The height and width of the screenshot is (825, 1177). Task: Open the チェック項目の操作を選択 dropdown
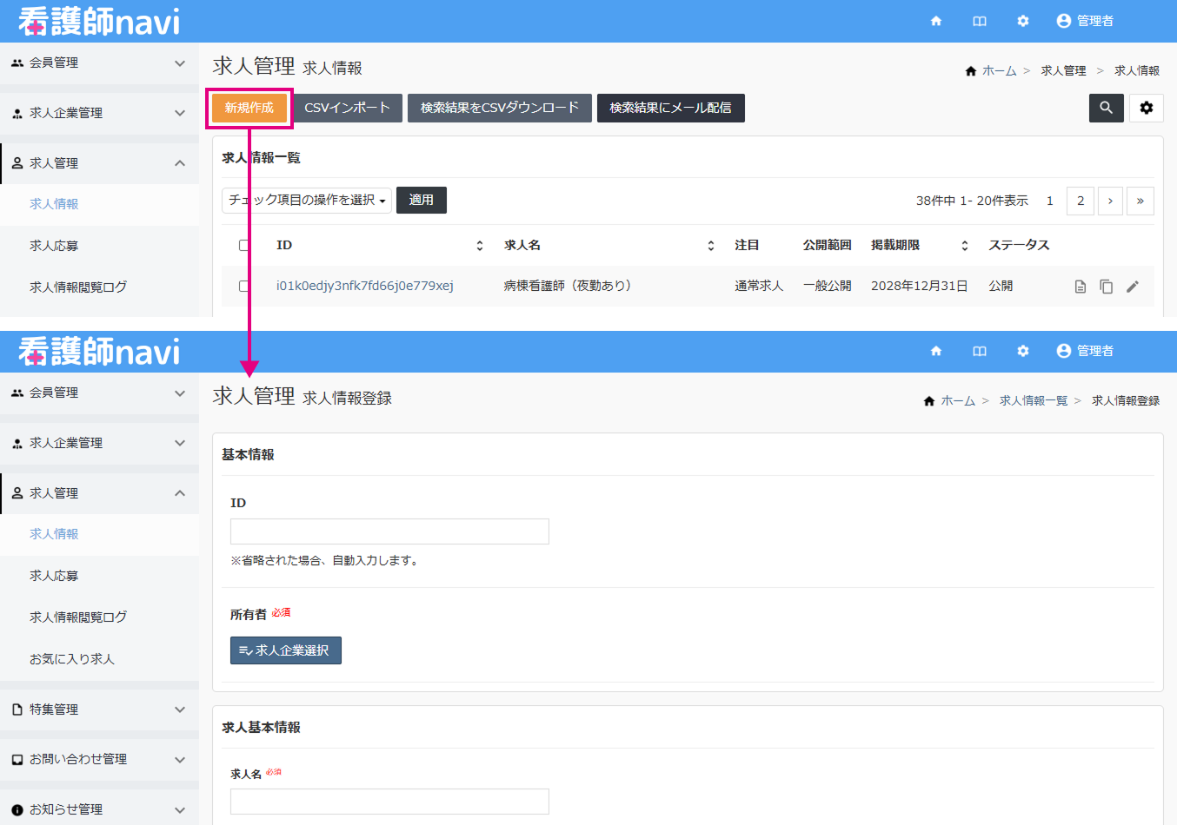pos(307,200)
